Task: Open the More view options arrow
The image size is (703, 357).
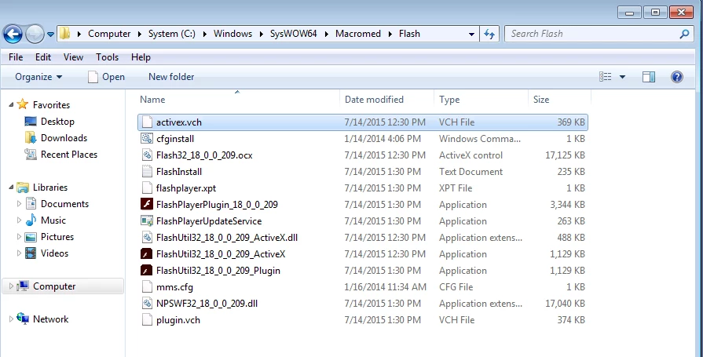Action: (622, 77)
